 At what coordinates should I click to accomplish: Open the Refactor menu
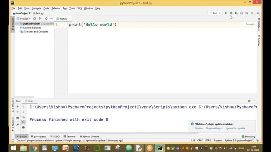pyautogui.click(x=56, y=8)
